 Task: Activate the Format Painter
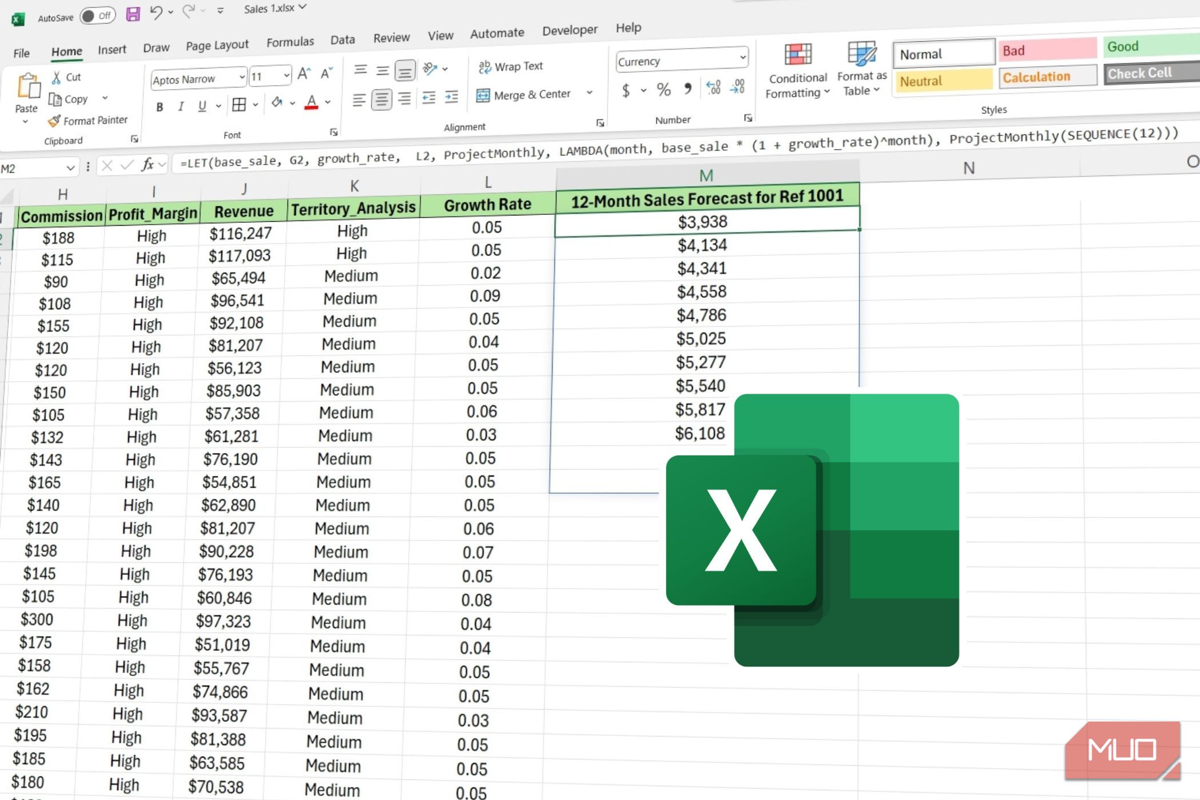coord(89,120)
